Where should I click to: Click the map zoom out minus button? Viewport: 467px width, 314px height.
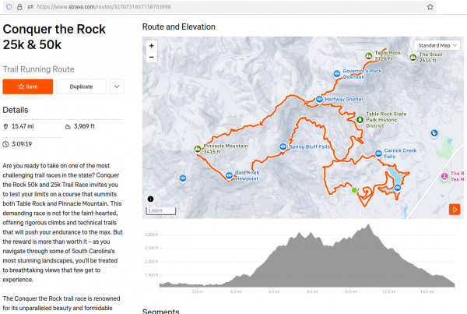point(151,57)
